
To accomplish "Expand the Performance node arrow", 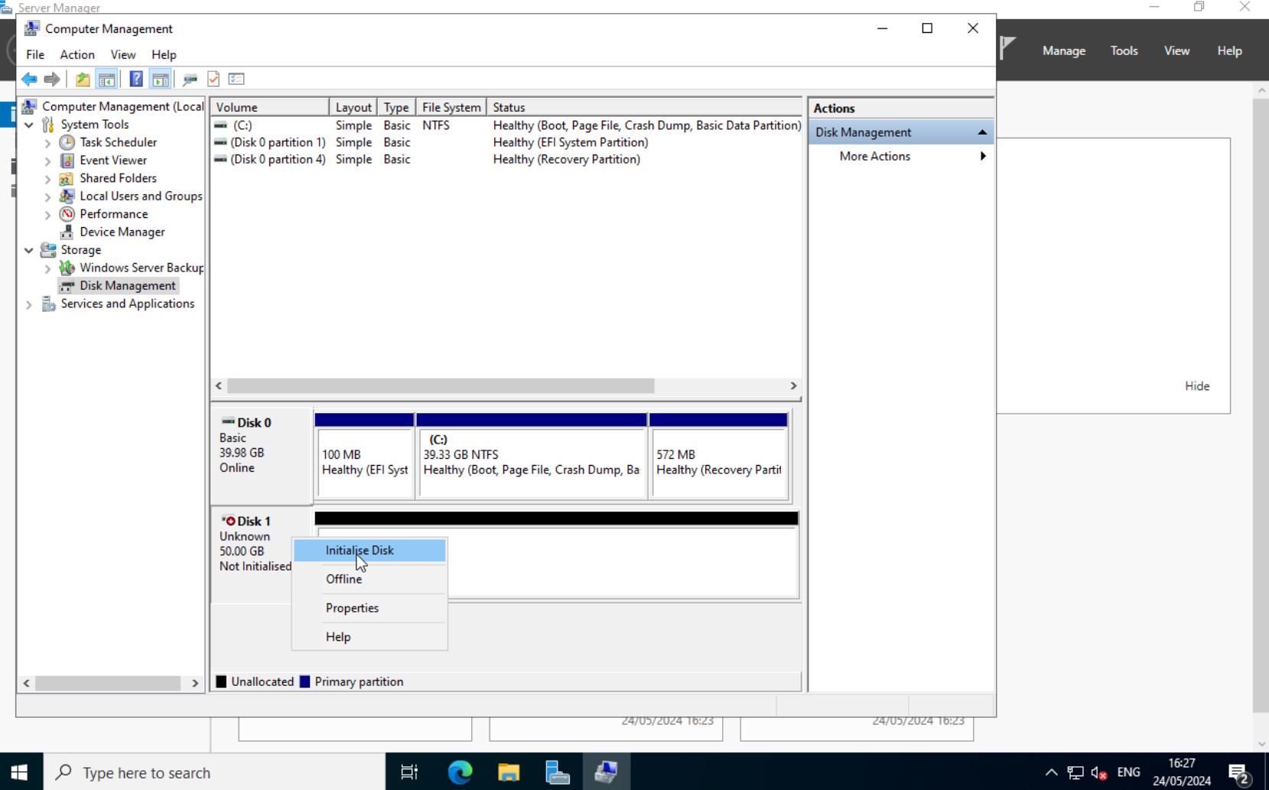I will (47, 215).
